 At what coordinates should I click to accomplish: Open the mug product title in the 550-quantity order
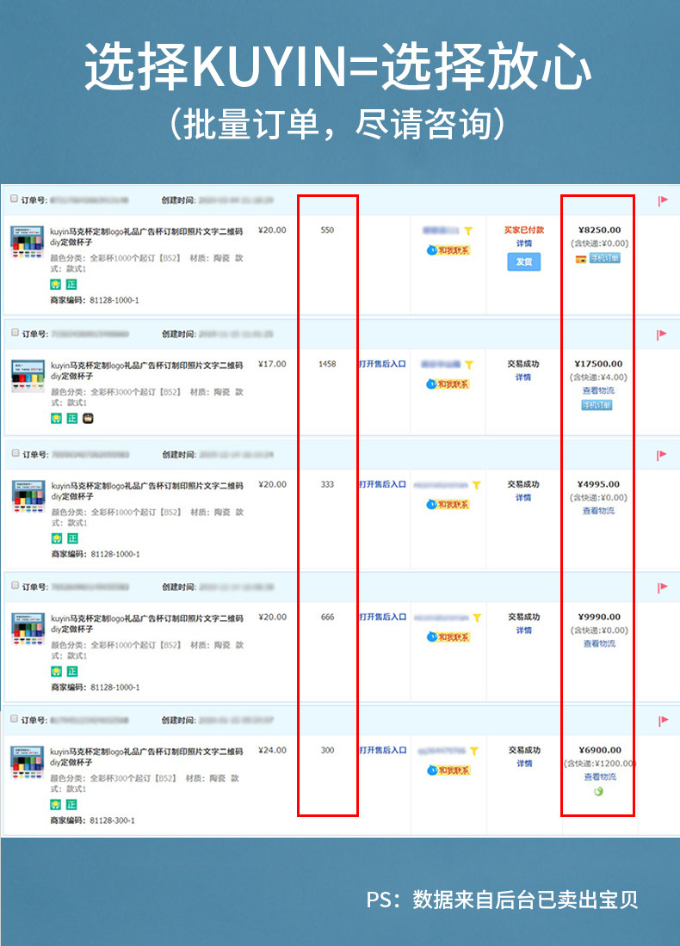[x=146, y=236]
